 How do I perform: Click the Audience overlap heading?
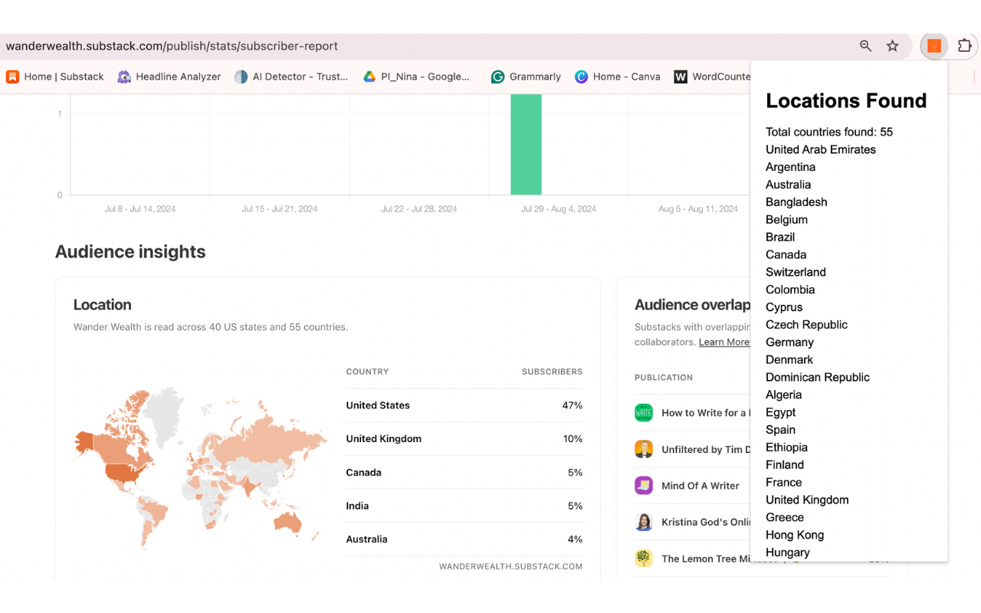pyautogui.click(x=692, y=305)
